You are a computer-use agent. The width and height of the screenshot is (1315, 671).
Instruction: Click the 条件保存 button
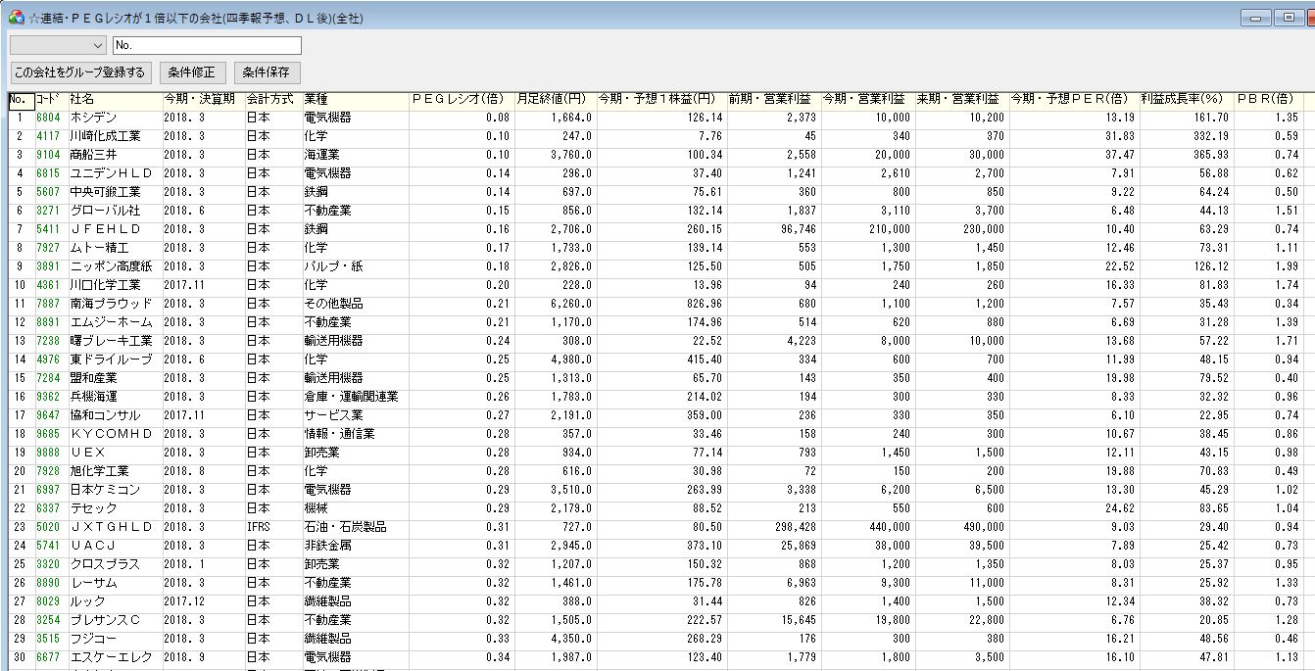tap(267, 72)
